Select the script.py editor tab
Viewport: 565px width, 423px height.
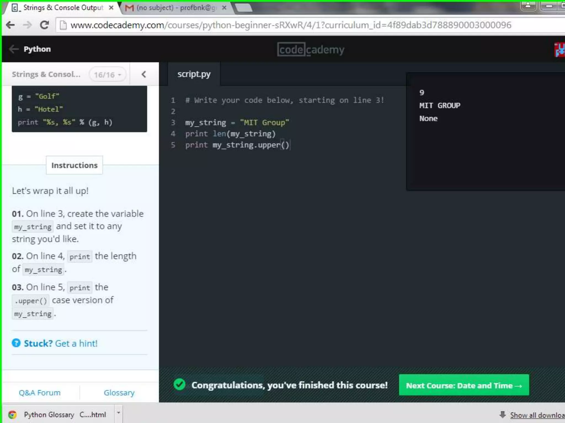pos(194,74)
